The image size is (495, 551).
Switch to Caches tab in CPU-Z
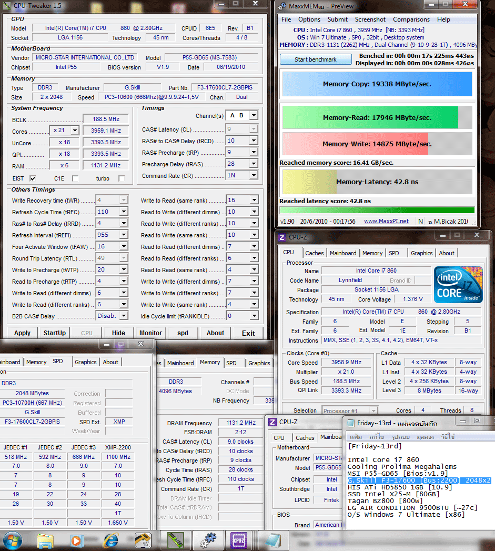(314, 253)
